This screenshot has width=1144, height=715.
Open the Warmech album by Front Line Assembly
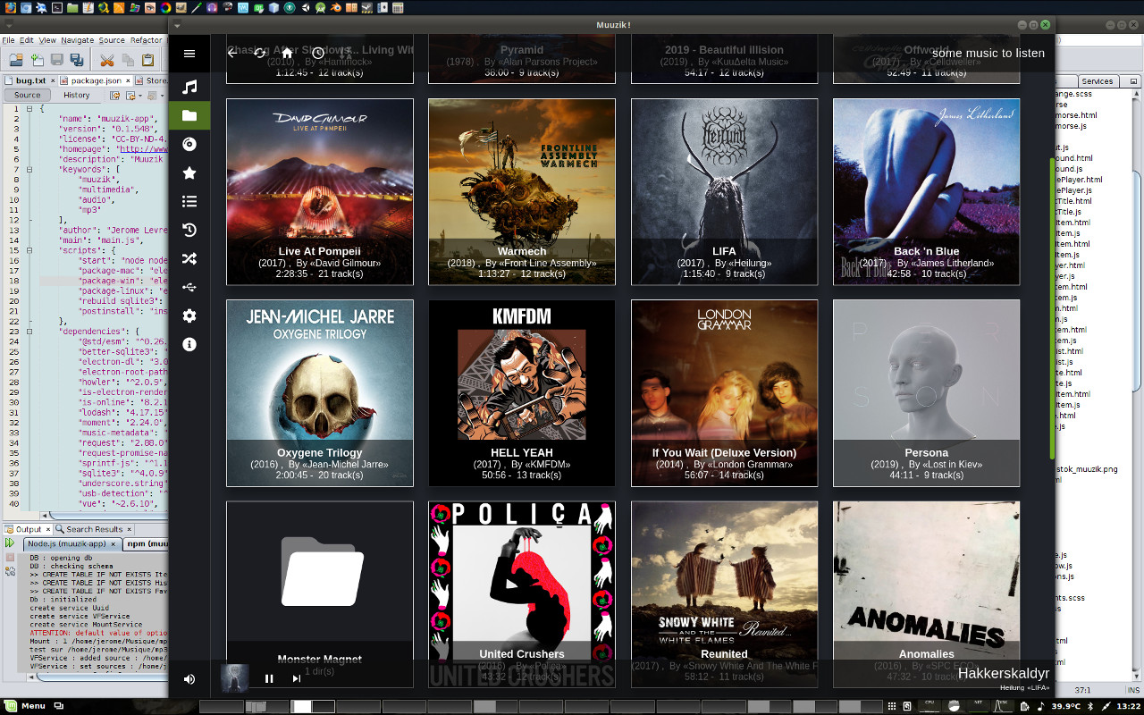[x=522, y=191]
